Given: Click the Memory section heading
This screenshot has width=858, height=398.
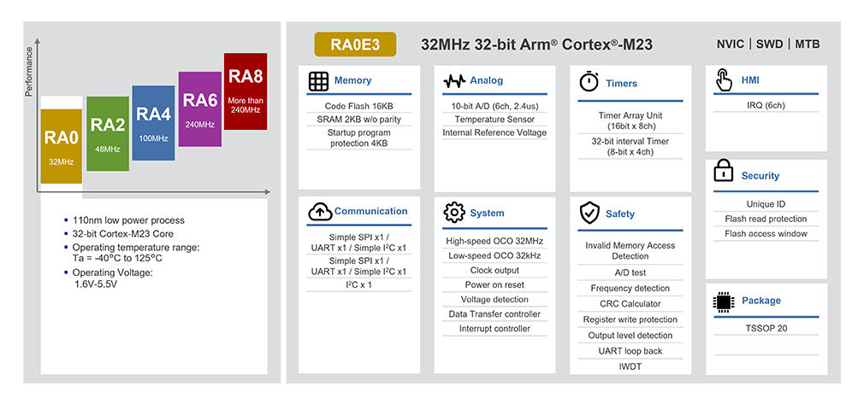Looking at the screenshot, I should [x=353, y=80].
